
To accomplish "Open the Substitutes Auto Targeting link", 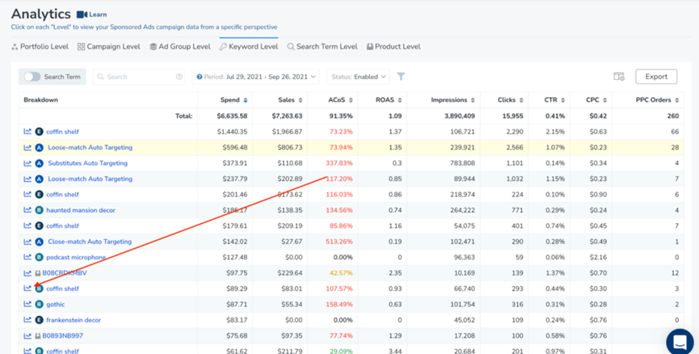I will point(87,163).
